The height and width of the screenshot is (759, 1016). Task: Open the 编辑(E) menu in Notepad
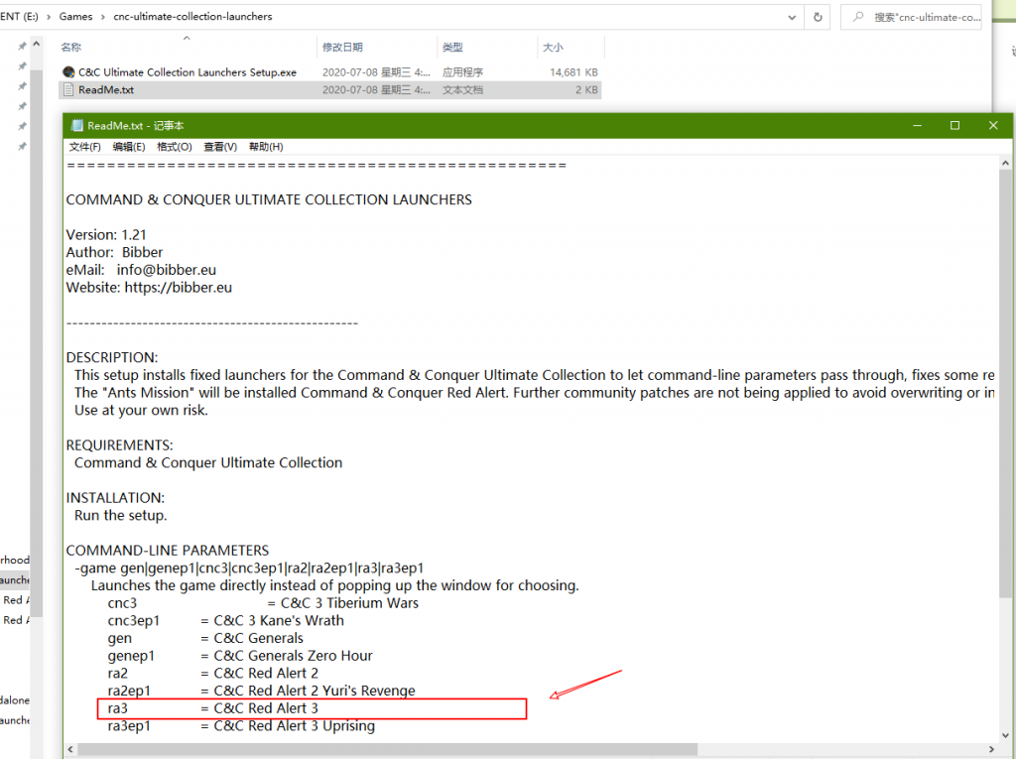129,147
